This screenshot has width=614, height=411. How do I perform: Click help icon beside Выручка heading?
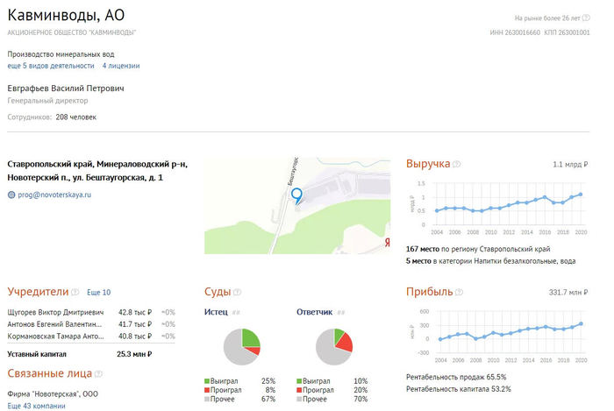pos(457,164)
